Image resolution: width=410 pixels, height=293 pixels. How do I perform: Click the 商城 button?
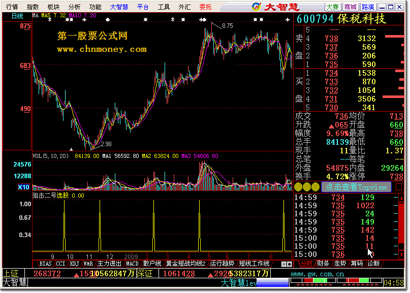coord(350,7)
